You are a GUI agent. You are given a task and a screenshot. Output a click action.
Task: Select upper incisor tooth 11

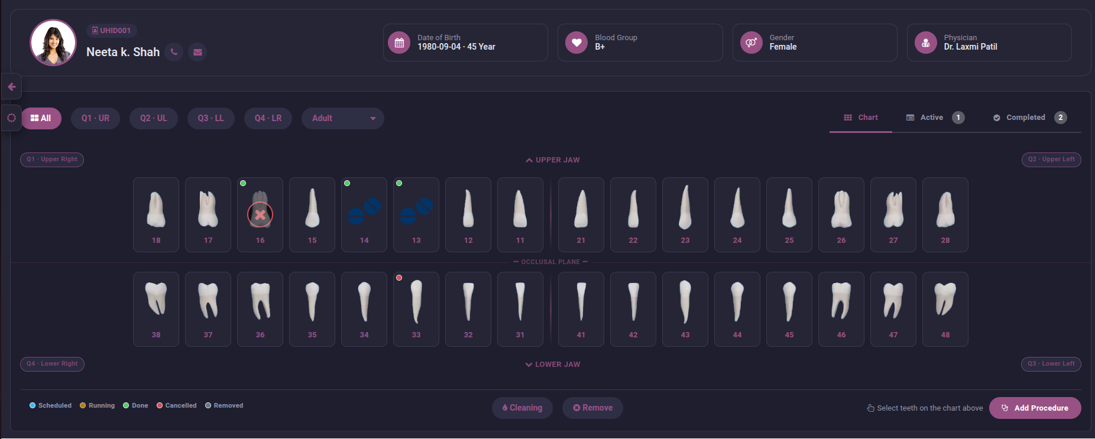(520, 214)
